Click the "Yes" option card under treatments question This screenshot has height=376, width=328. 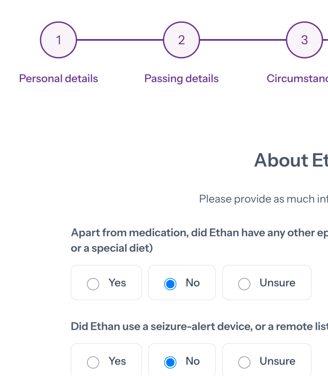coord(106,283)
